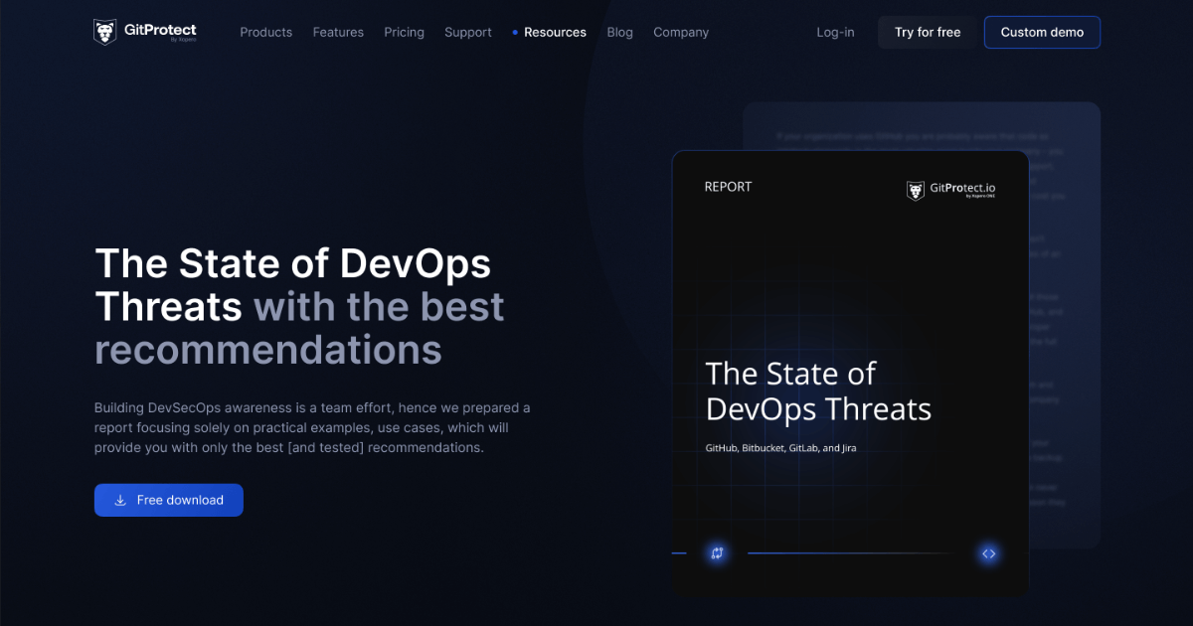Viewport: 1193px width, 626px height.
Task: Select the glowing git-branch icon below the report
Action: (717, 552)
